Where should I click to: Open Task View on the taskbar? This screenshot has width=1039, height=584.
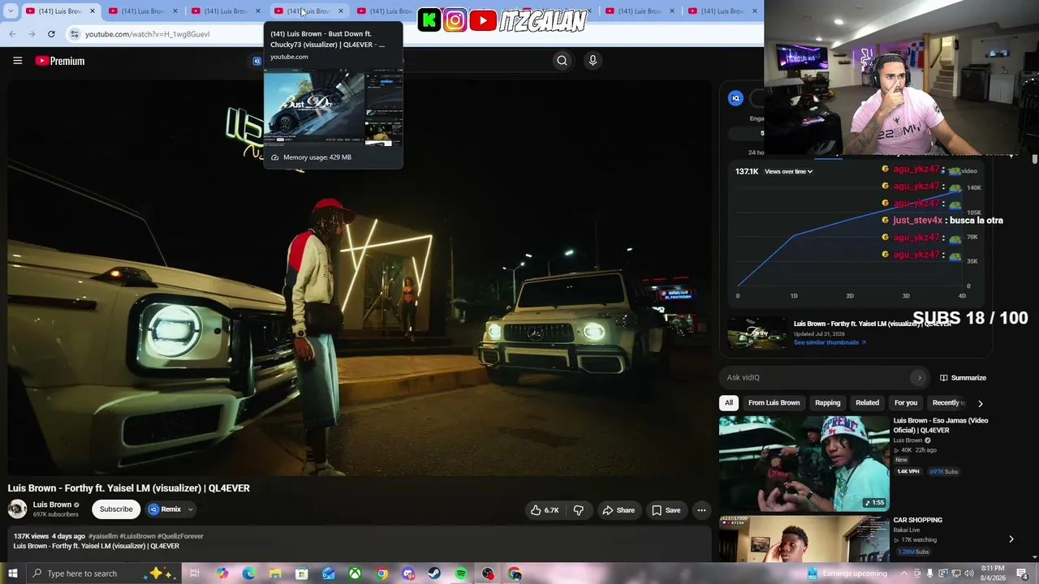click(x=195, y=573)
